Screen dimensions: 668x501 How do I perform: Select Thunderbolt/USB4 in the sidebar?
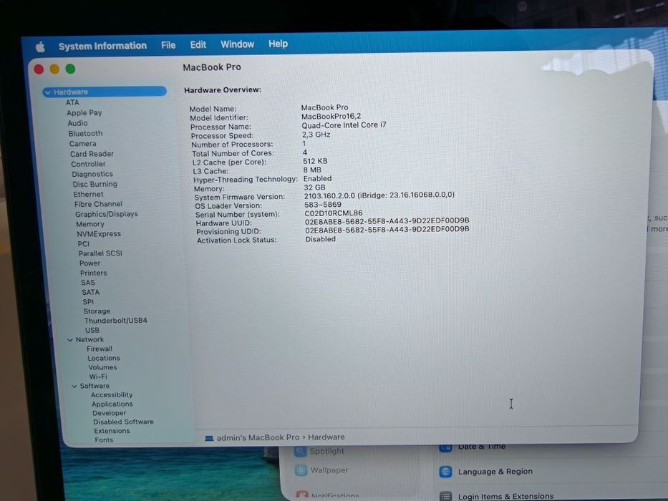116,321
